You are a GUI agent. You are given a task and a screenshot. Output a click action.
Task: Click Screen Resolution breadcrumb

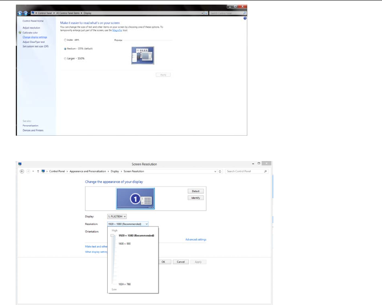tap(134, 171)
